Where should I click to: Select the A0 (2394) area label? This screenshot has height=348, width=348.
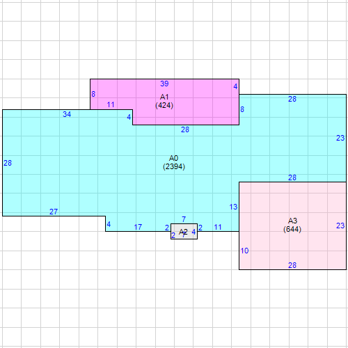174,162
